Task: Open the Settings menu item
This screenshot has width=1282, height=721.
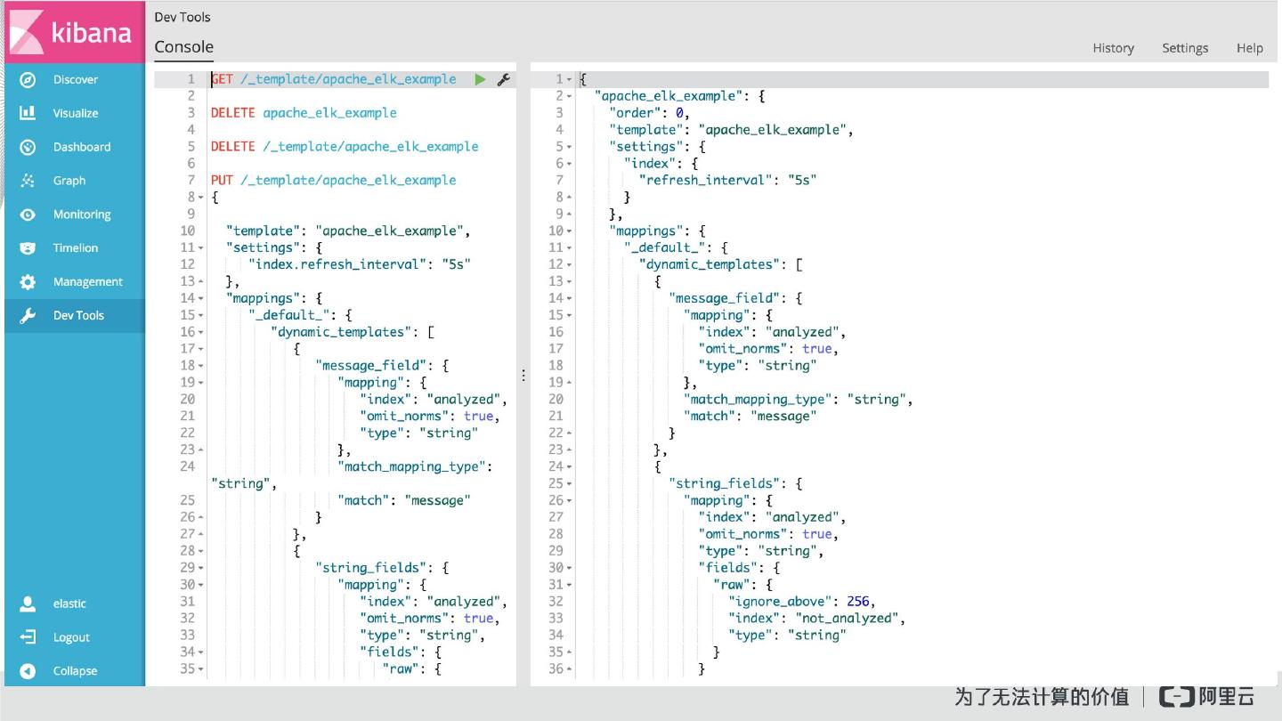Action: 1184,48
